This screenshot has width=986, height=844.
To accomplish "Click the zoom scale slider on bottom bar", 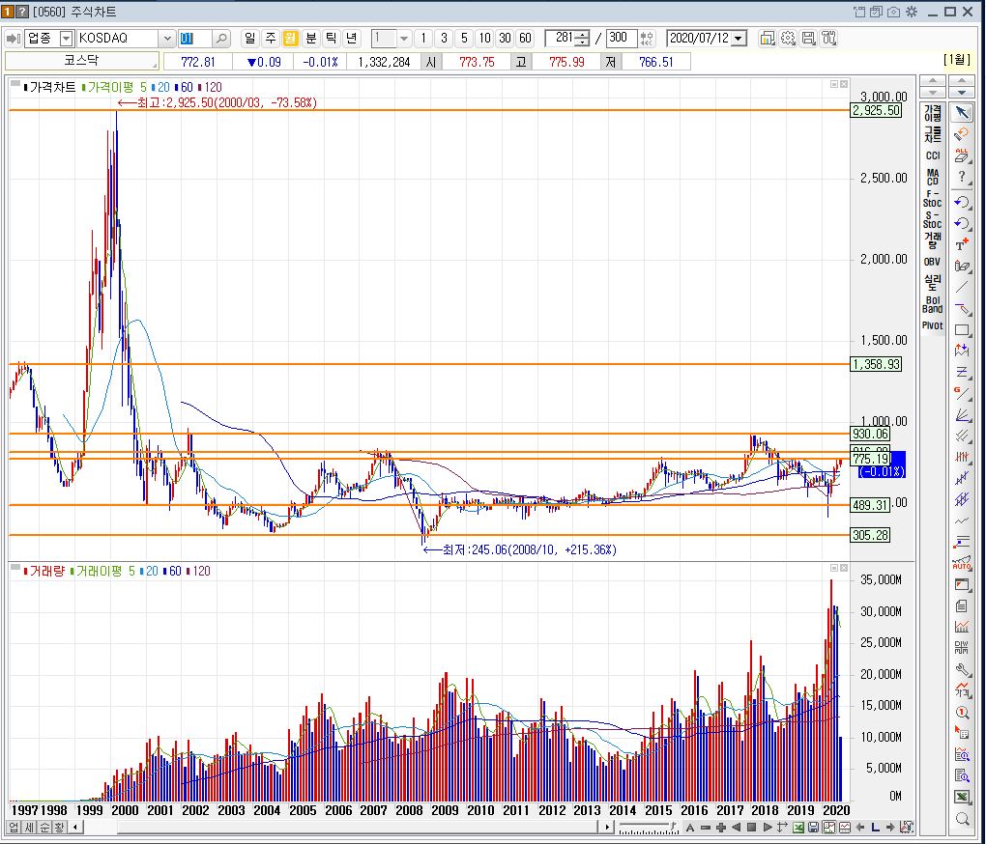I will tap(648, 828).
